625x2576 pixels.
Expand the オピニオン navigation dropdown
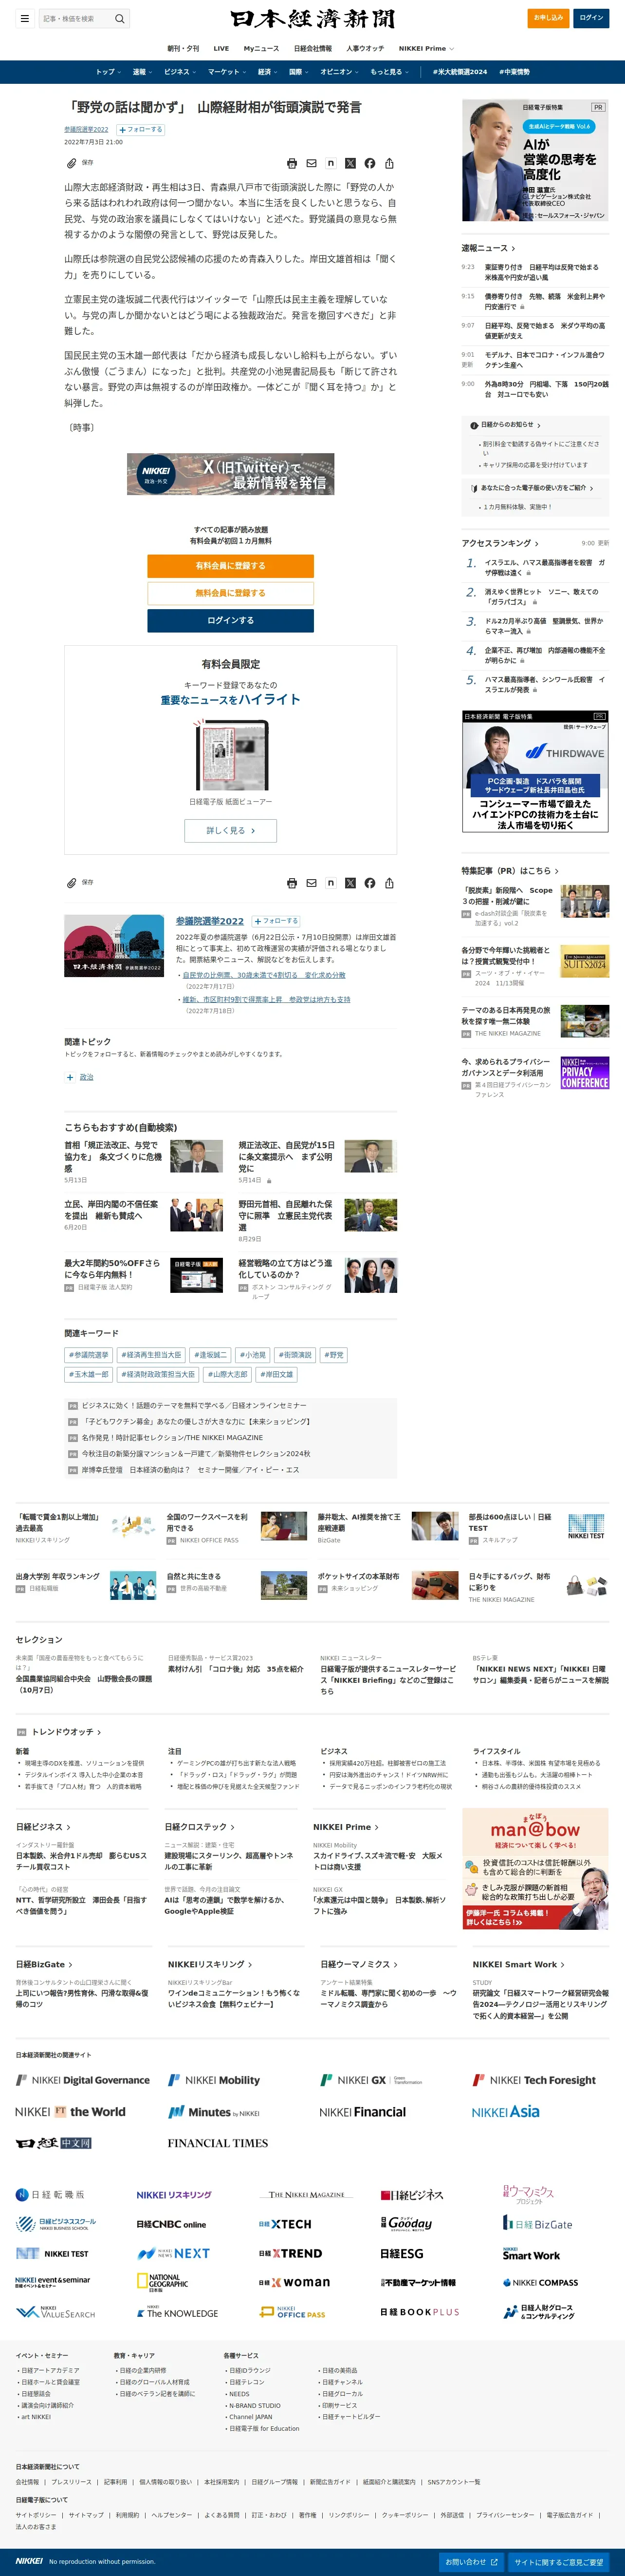(339, 72)
